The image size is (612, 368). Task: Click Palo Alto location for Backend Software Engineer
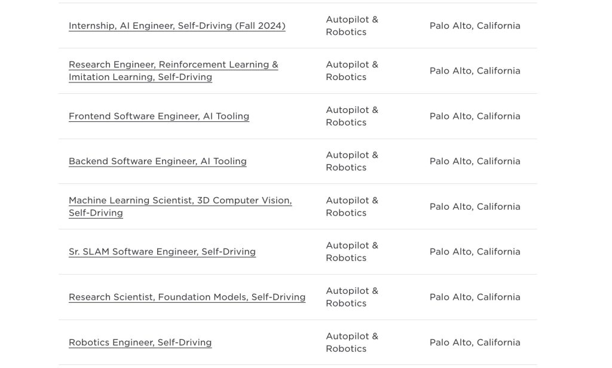(475, 161)
